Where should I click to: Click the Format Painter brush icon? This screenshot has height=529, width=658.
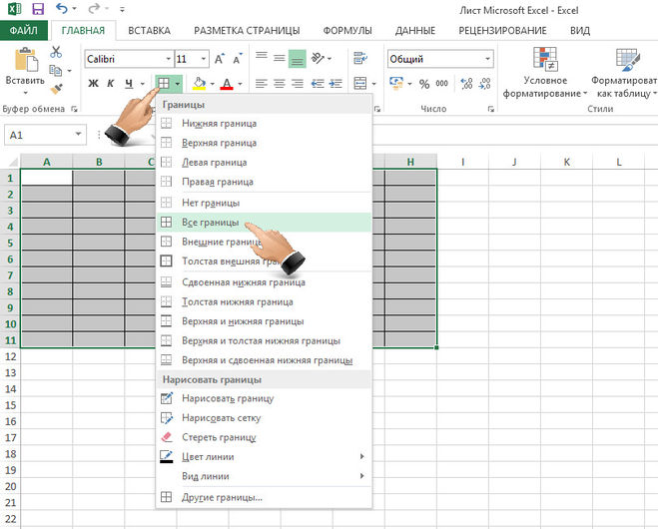[x=56, y=89]
